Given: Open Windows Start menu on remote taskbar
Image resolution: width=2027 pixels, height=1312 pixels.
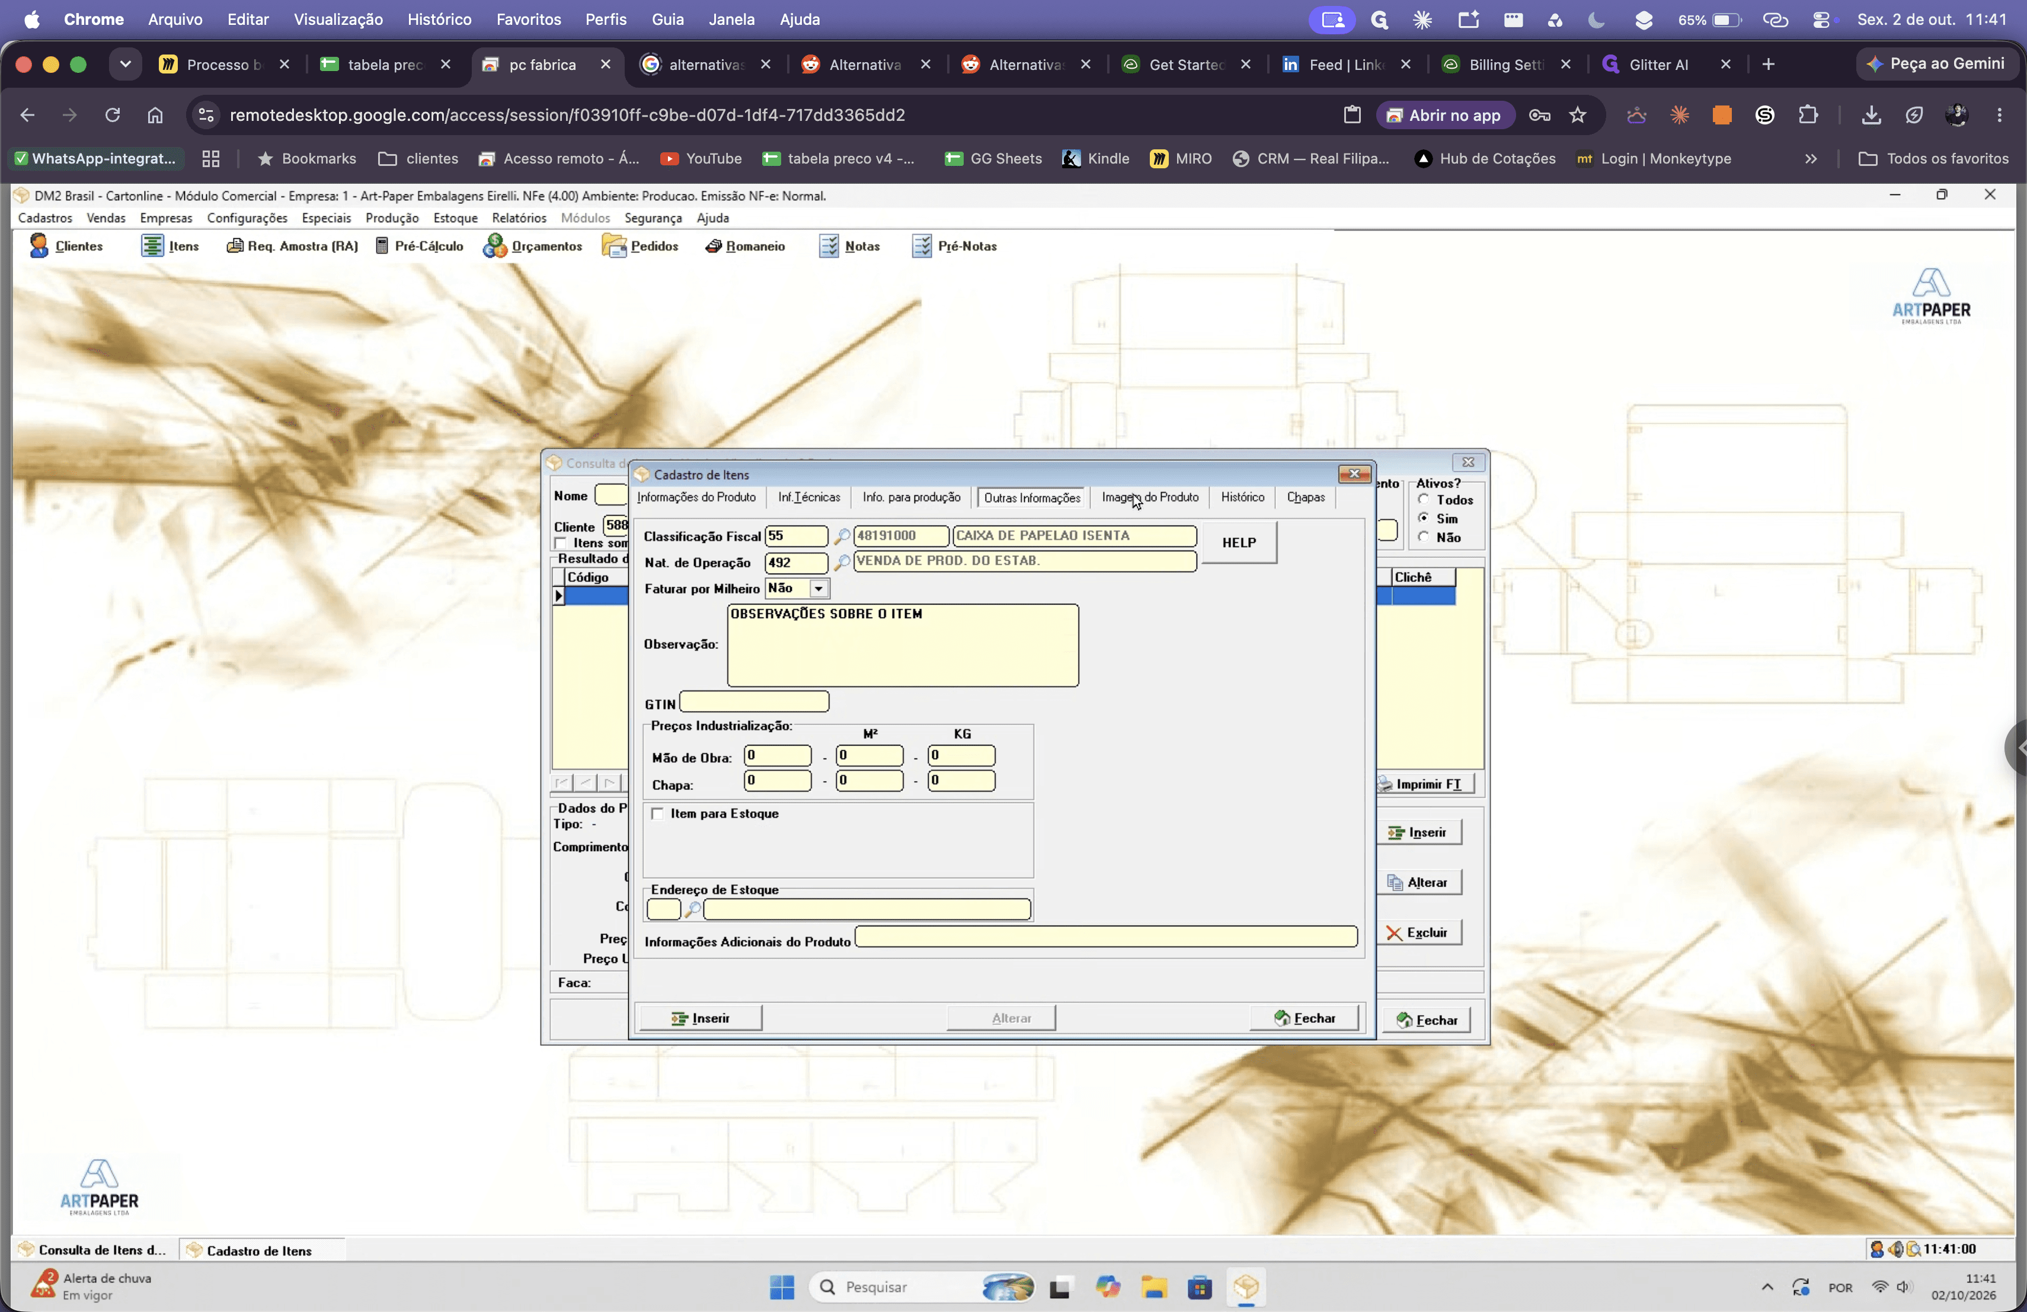Looking at the screenshot, I should click(782, 1287).
